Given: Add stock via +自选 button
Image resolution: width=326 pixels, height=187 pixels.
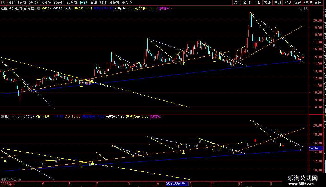Looking at the screenshot, I should tap(308, 3).
